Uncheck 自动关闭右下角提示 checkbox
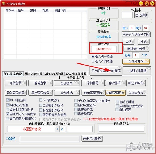This screenshot has width=156, height=154. point(21,114)
